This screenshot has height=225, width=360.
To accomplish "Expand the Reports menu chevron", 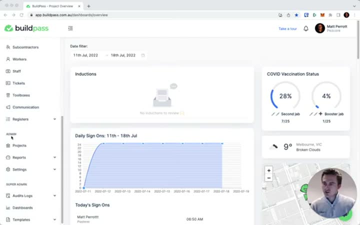I will (54, 157).
